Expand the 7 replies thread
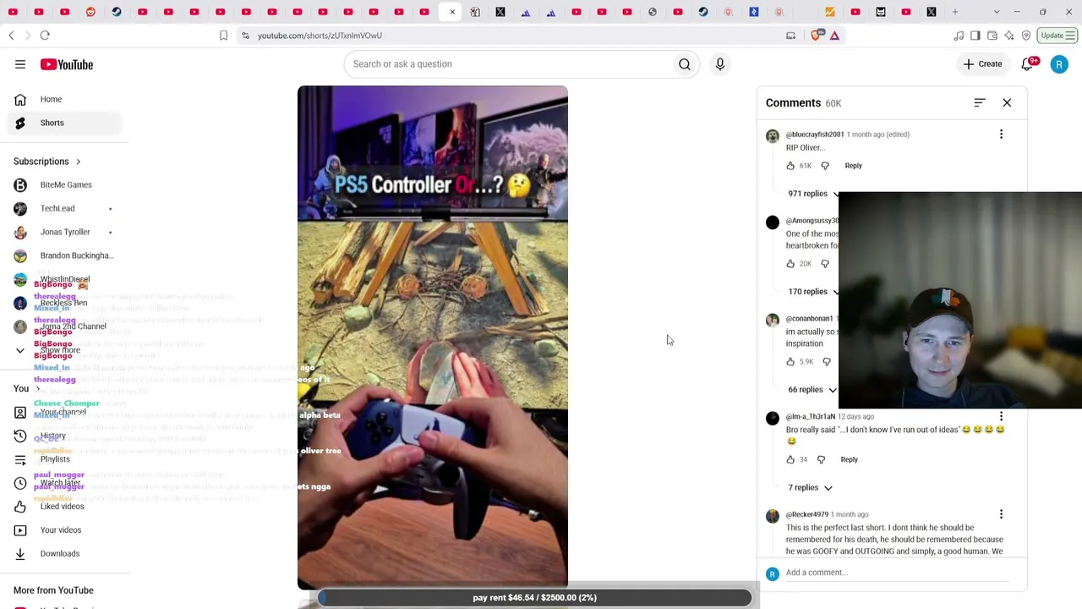Image resolution: width=1082 pixels, height=609 pixels. click(810, 488)
